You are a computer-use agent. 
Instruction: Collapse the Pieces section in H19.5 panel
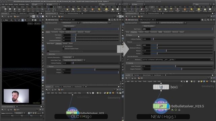[127, 35]
